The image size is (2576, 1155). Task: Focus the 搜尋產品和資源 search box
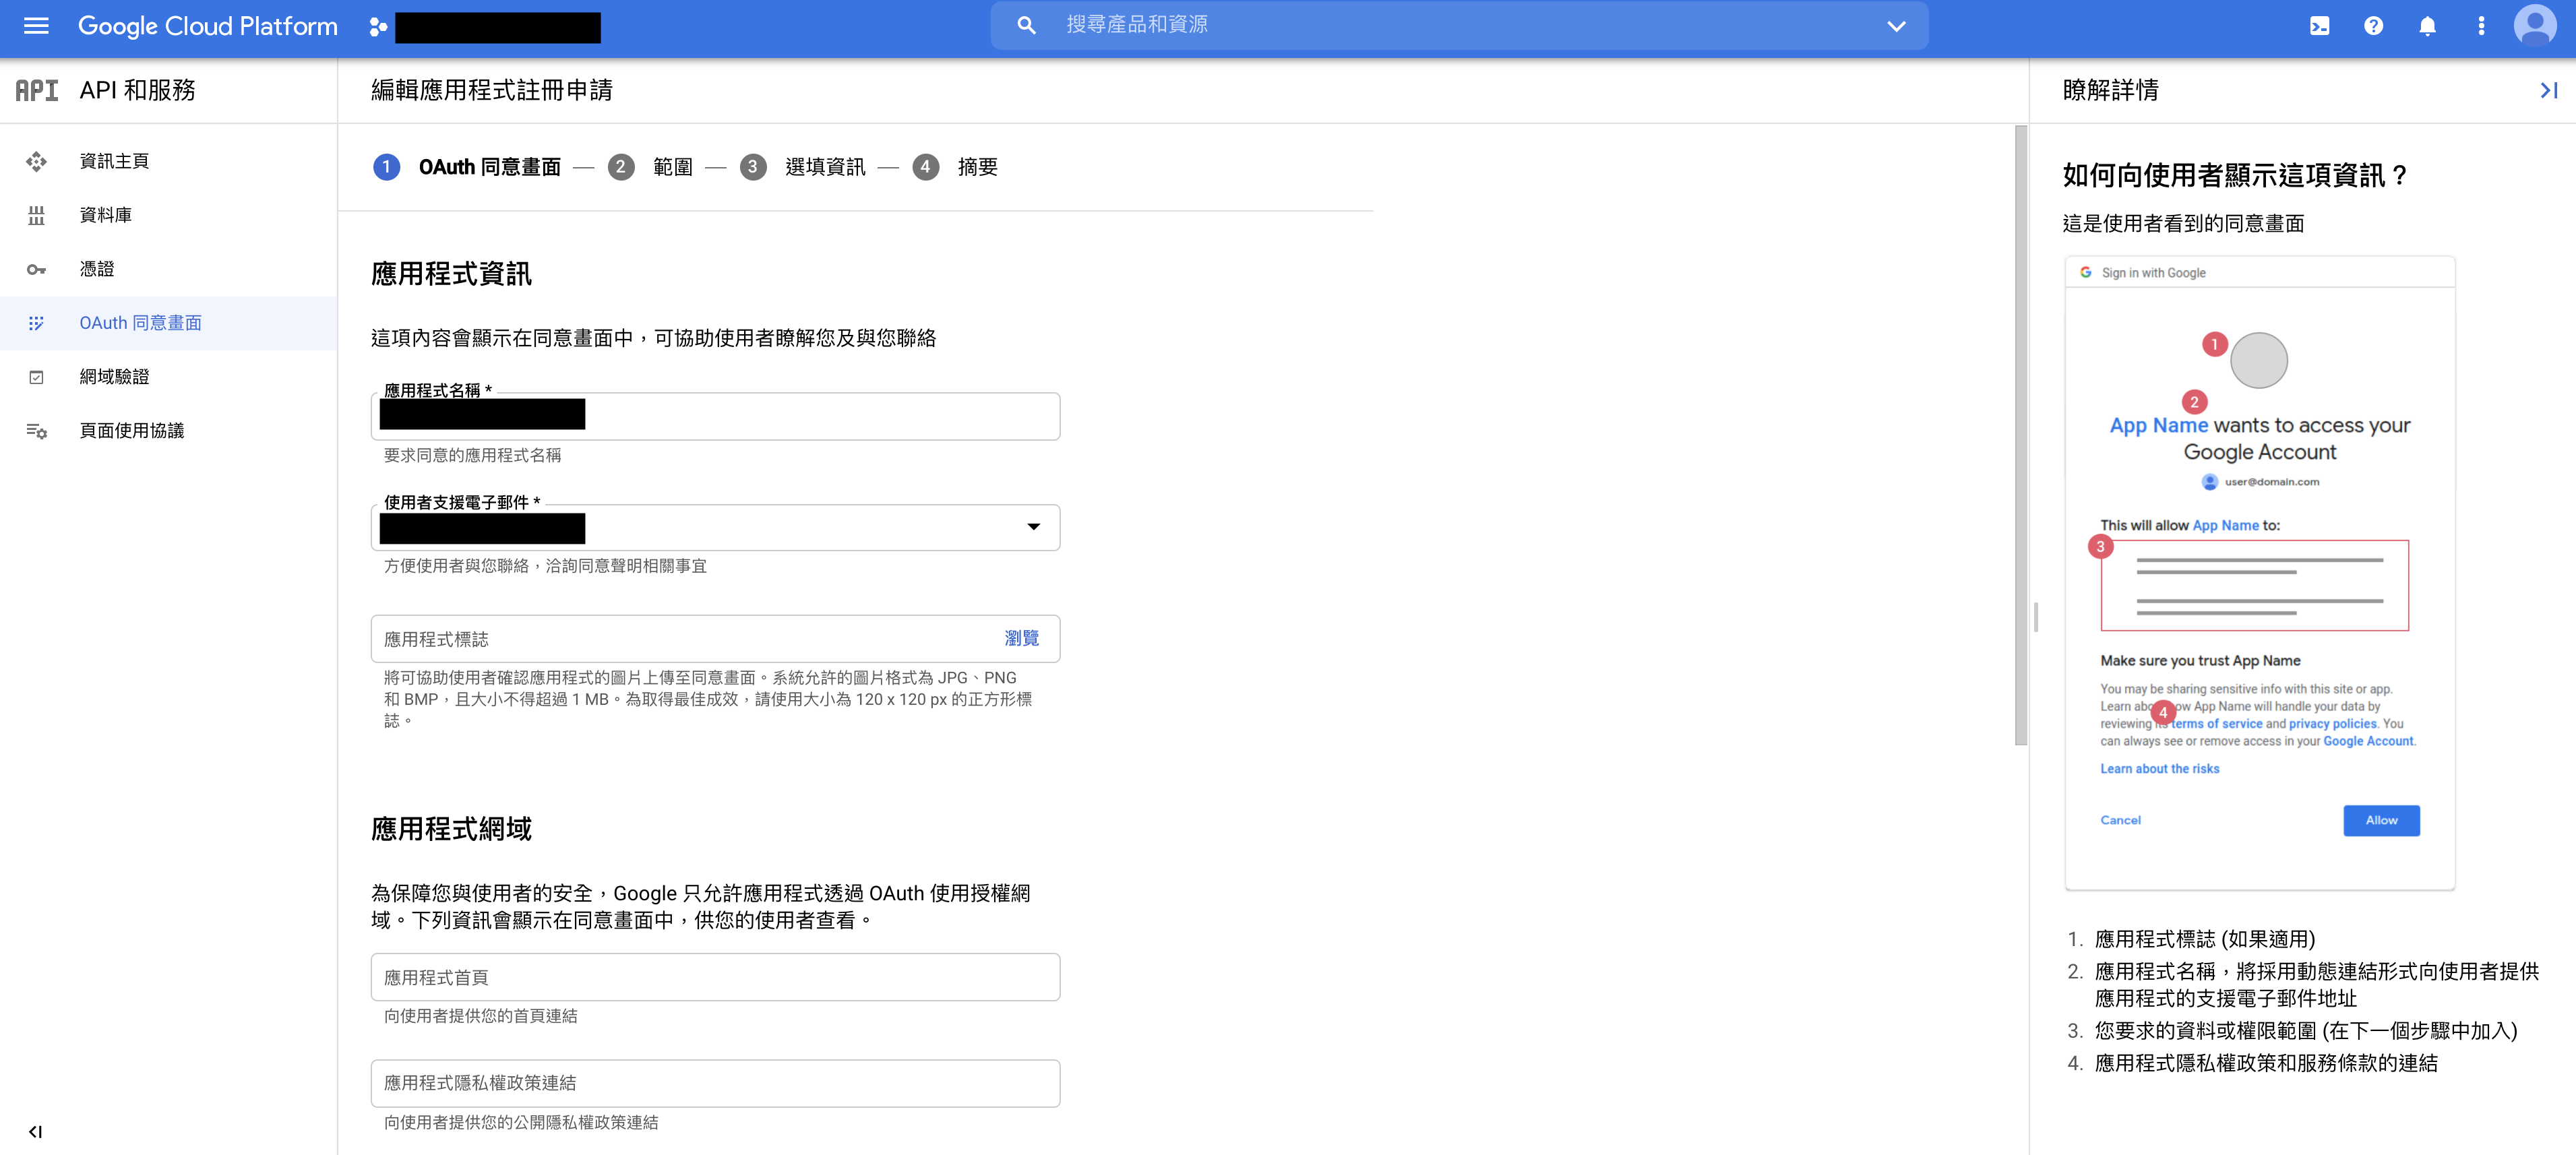(x=1458, y=25)
